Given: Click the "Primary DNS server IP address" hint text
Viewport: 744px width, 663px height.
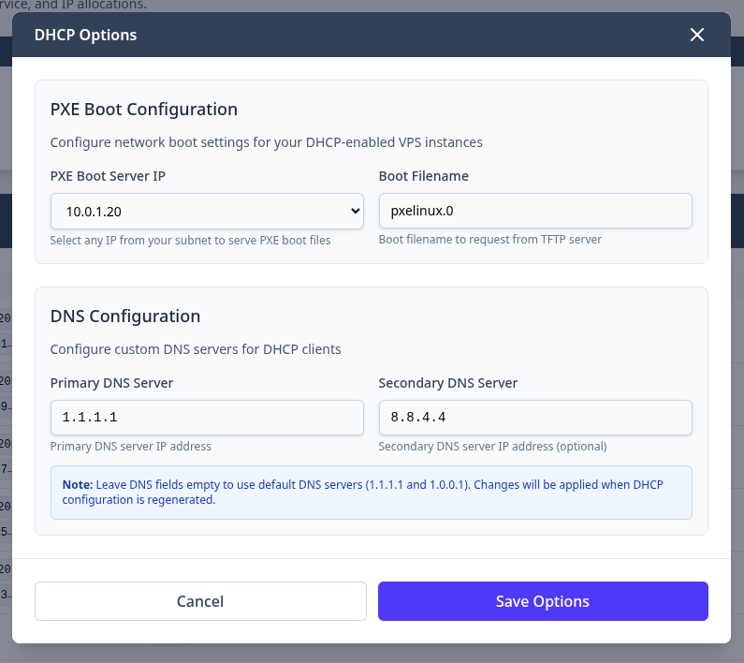Looking at the screenshot, I should 130,447.
